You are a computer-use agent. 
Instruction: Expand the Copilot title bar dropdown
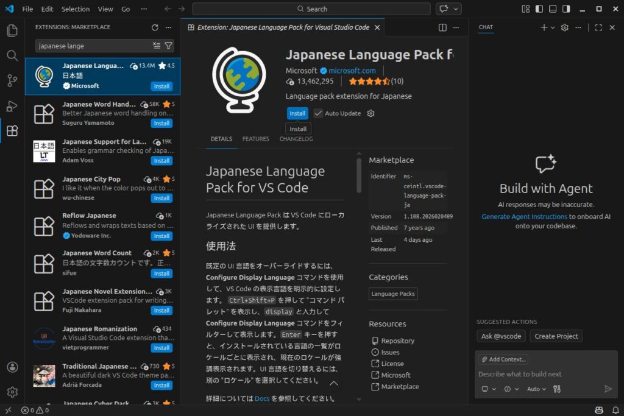456,9
